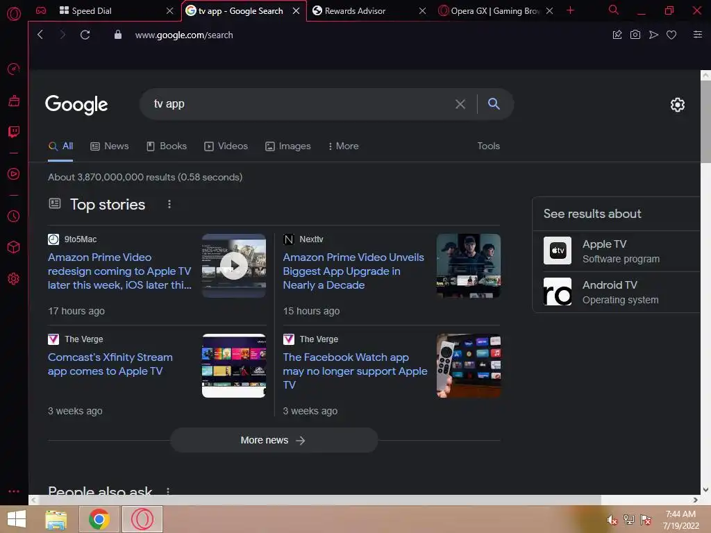Play the 9to5Mac story video thumbnail
This screenshot has width=711, height=533.
click(233, 266)
